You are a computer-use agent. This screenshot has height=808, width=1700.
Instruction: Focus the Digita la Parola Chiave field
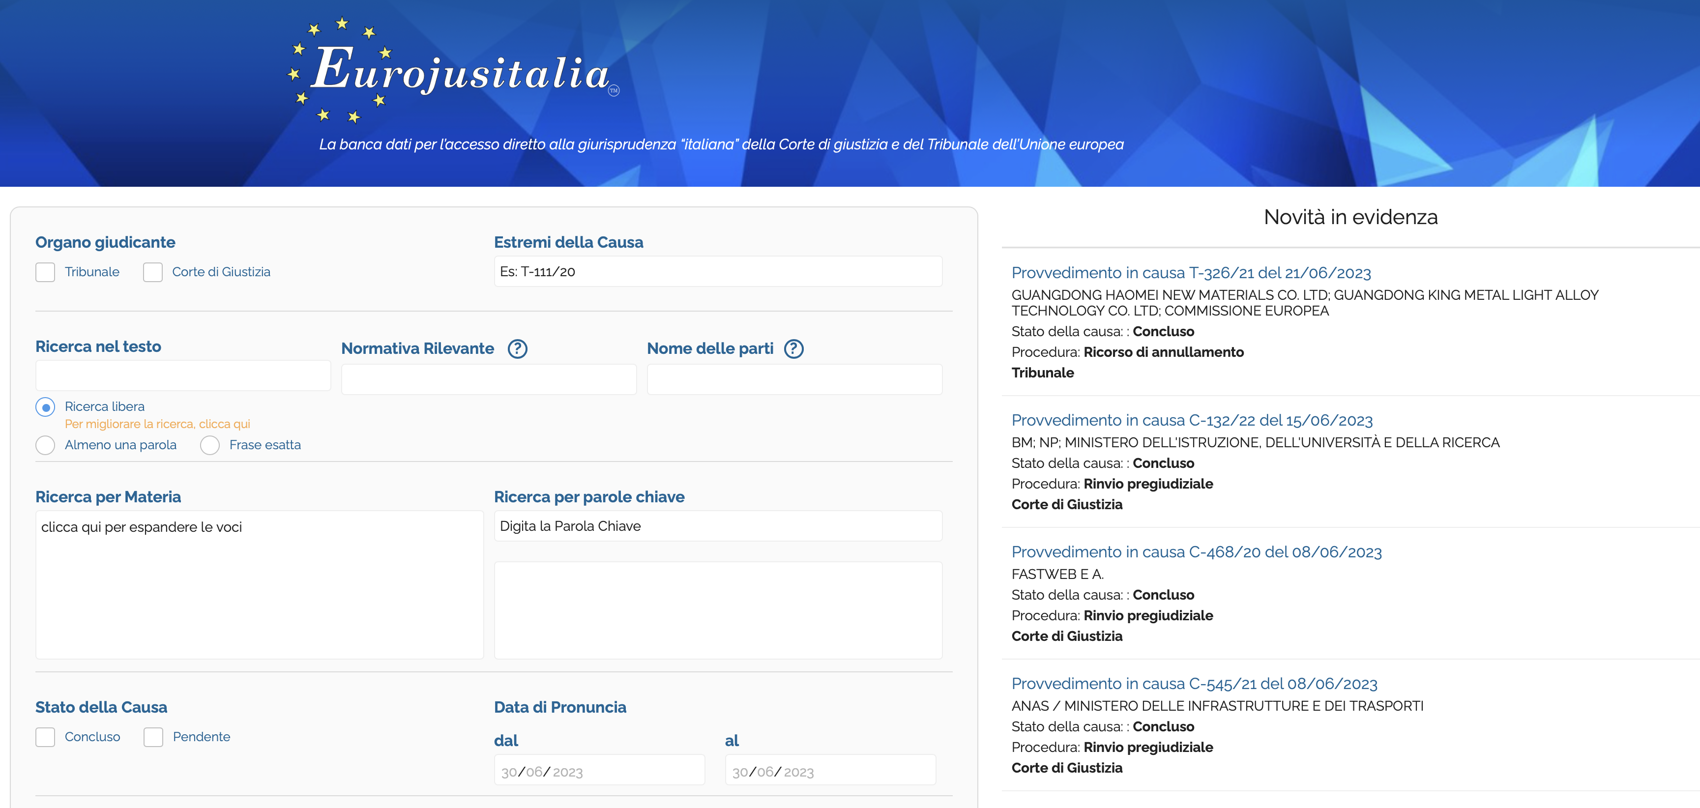pyautogui.click(x=718, y=526)
